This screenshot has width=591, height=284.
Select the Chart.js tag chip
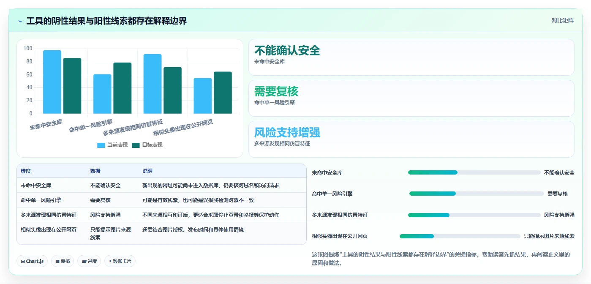[32, 261]
